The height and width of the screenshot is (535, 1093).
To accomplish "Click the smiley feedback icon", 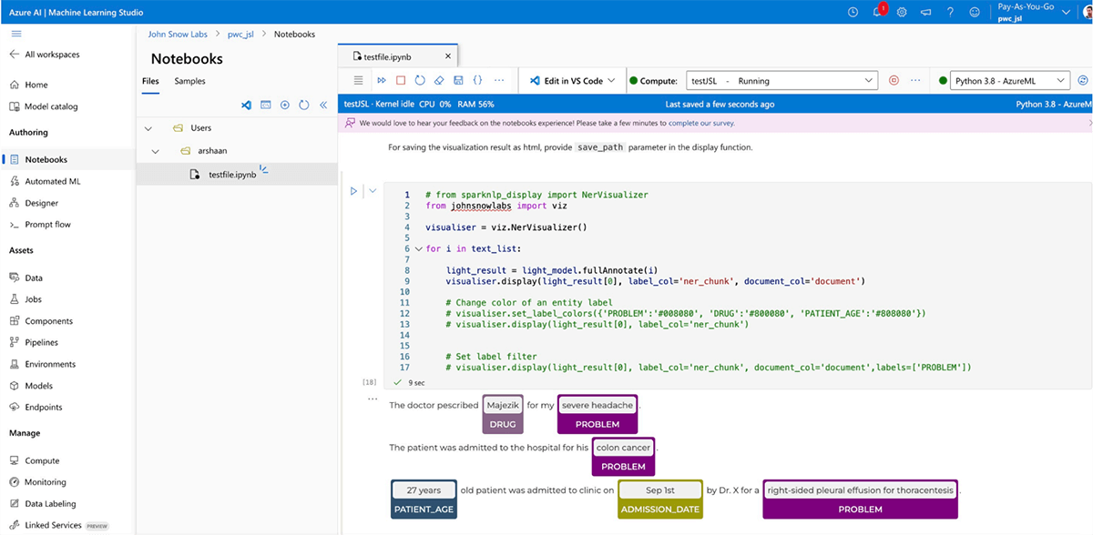I will (x=975, y=12).
